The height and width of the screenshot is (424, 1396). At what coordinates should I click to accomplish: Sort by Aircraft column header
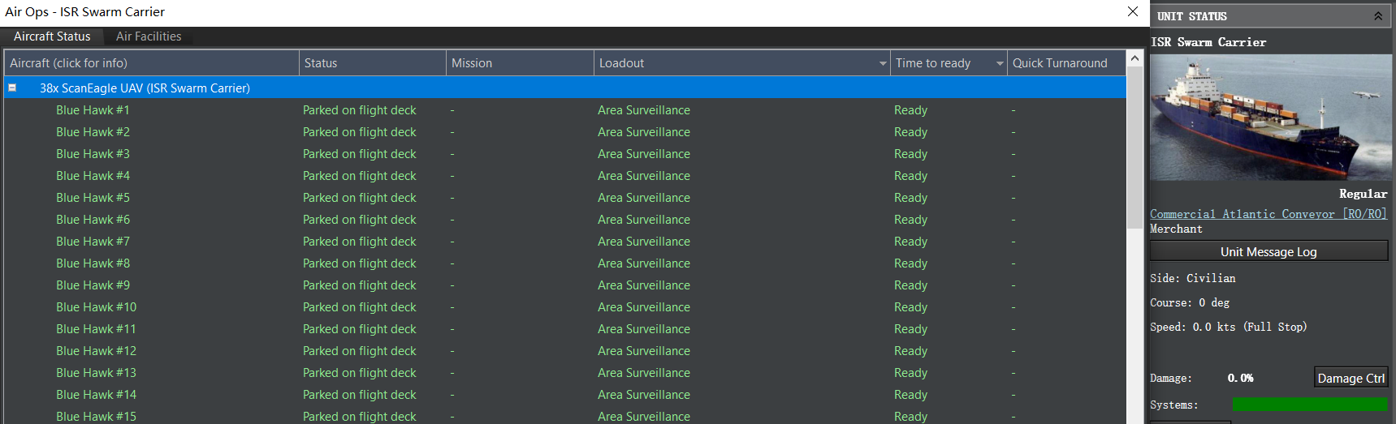coord(152,63)
